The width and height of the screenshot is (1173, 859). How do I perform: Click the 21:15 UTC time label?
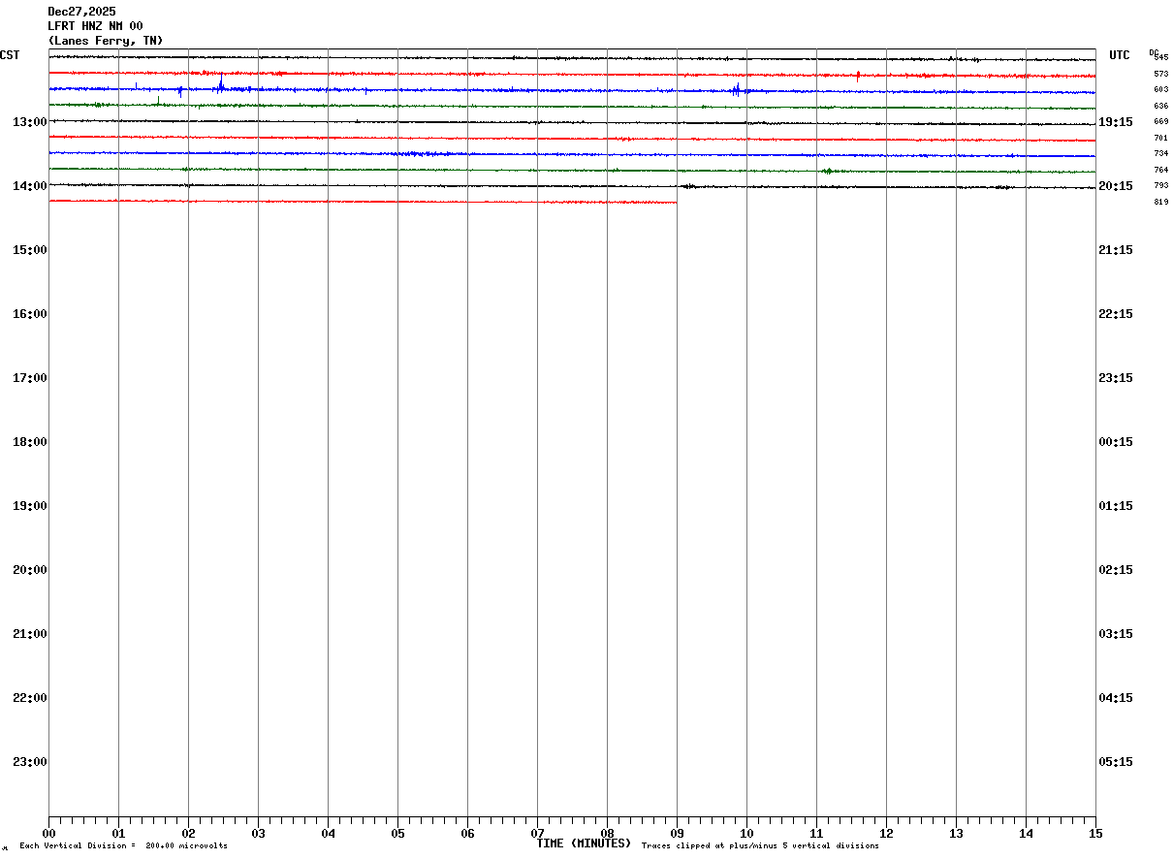[1116, 250]
